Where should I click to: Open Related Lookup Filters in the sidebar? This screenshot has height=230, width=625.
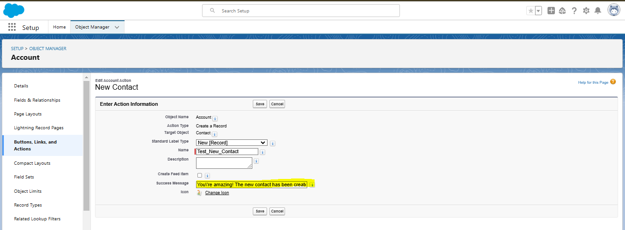pos(37,219)
